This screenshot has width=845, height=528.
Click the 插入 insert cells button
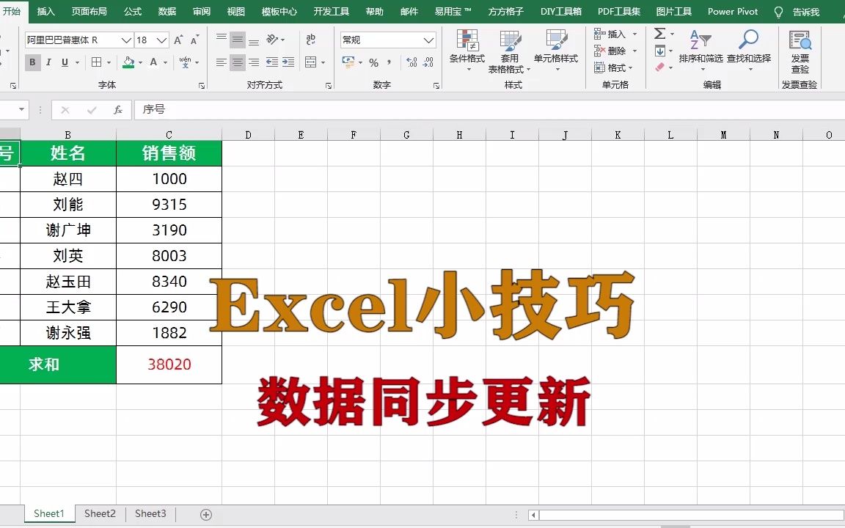[x=613, y=33]
